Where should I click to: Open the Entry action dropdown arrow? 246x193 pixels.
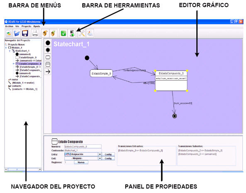(100, 154)
